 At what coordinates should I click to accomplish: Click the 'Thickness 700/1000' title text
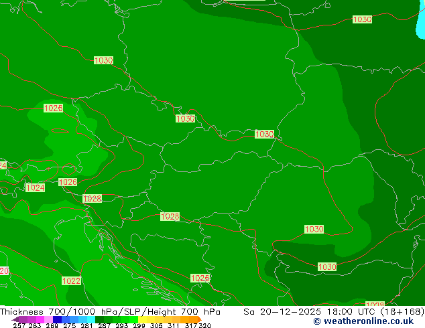pos(48,312)
